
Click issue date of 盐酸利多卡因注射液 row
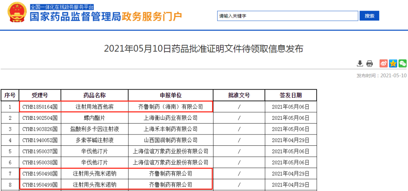pyautogui.click(x=291, y=129)
